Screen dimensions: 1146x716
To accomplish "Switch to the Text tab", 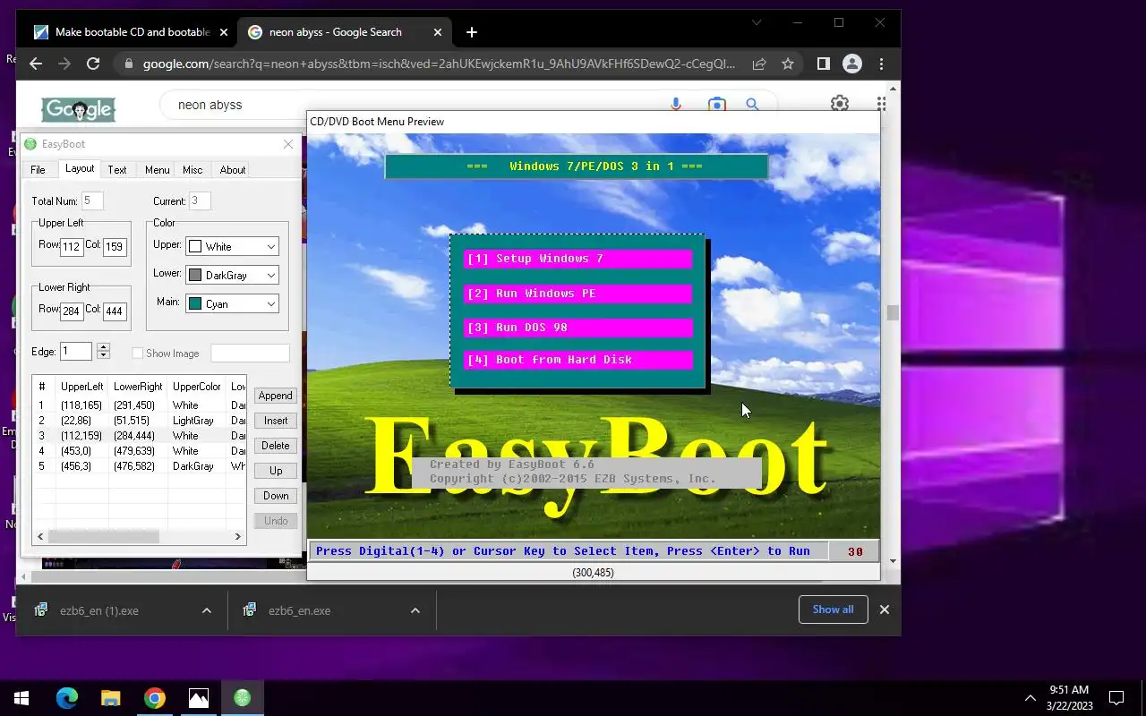I will pos(117,170).
